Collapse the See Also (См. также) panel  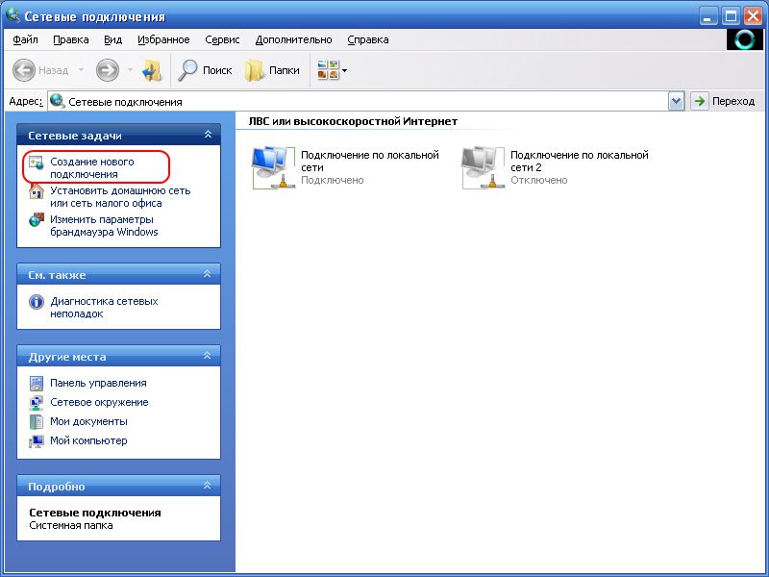click(207, 275)
